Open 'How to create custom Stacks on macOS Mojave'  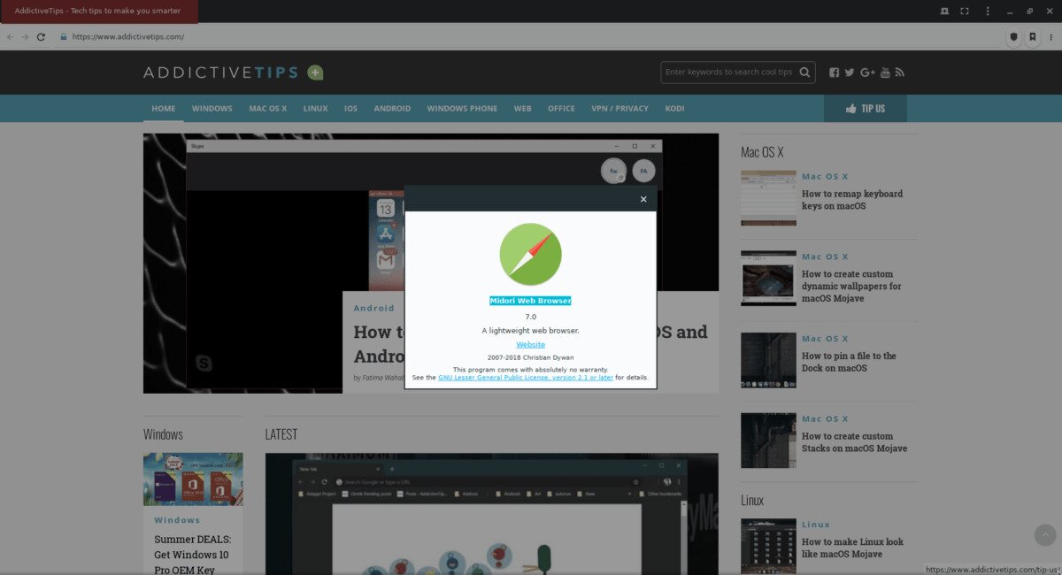854,442
